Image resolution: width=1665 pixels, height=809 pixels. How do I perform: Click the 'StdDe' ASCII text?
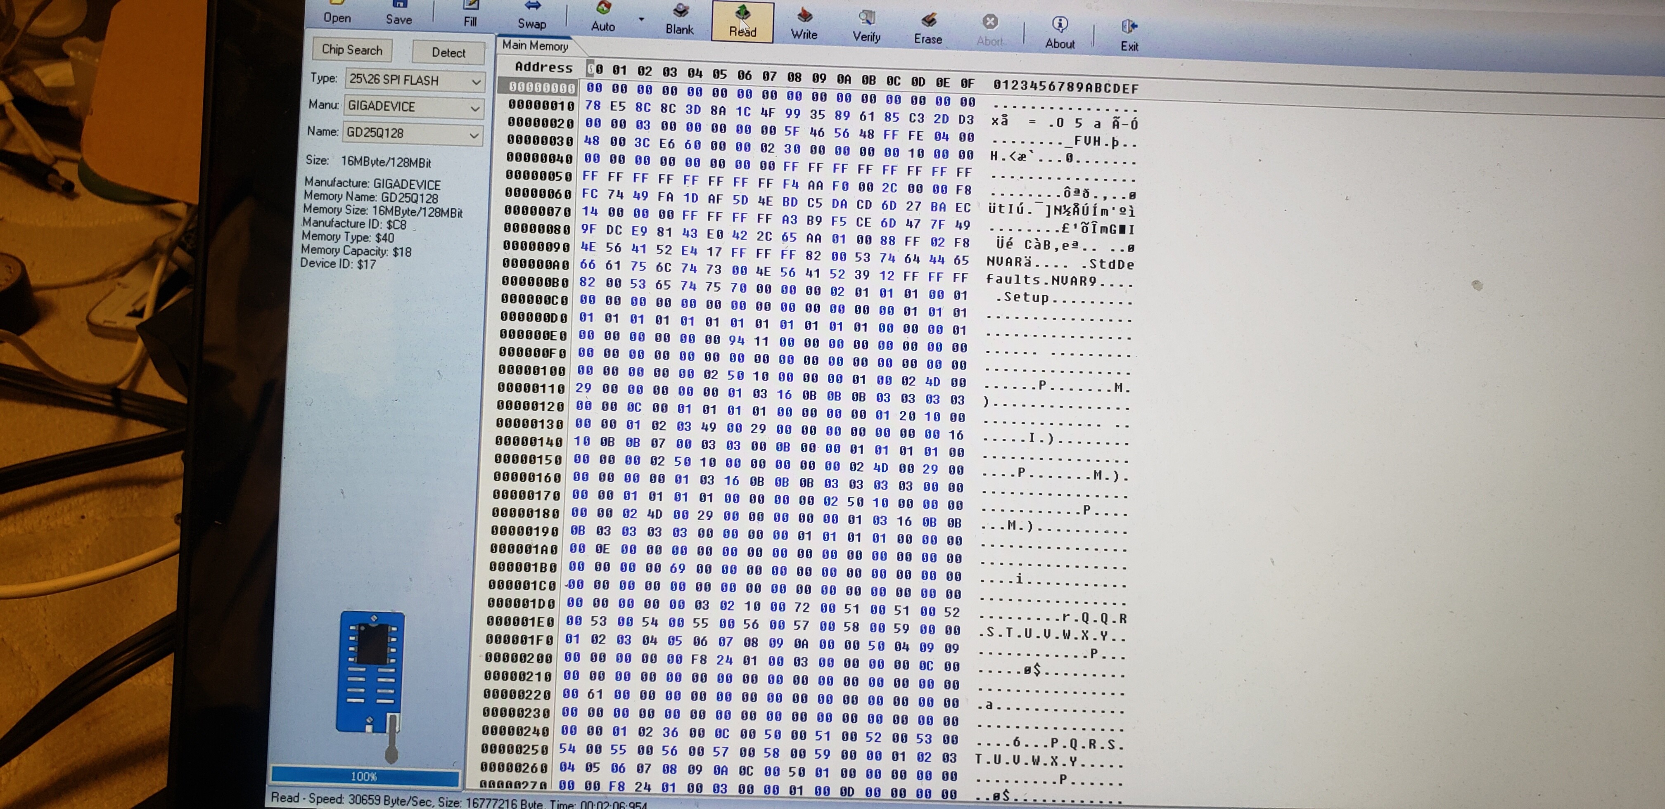(1111, 264)
